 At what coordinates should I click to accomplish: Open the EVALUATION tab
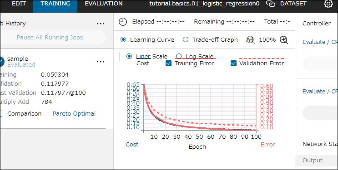point(104,4)
